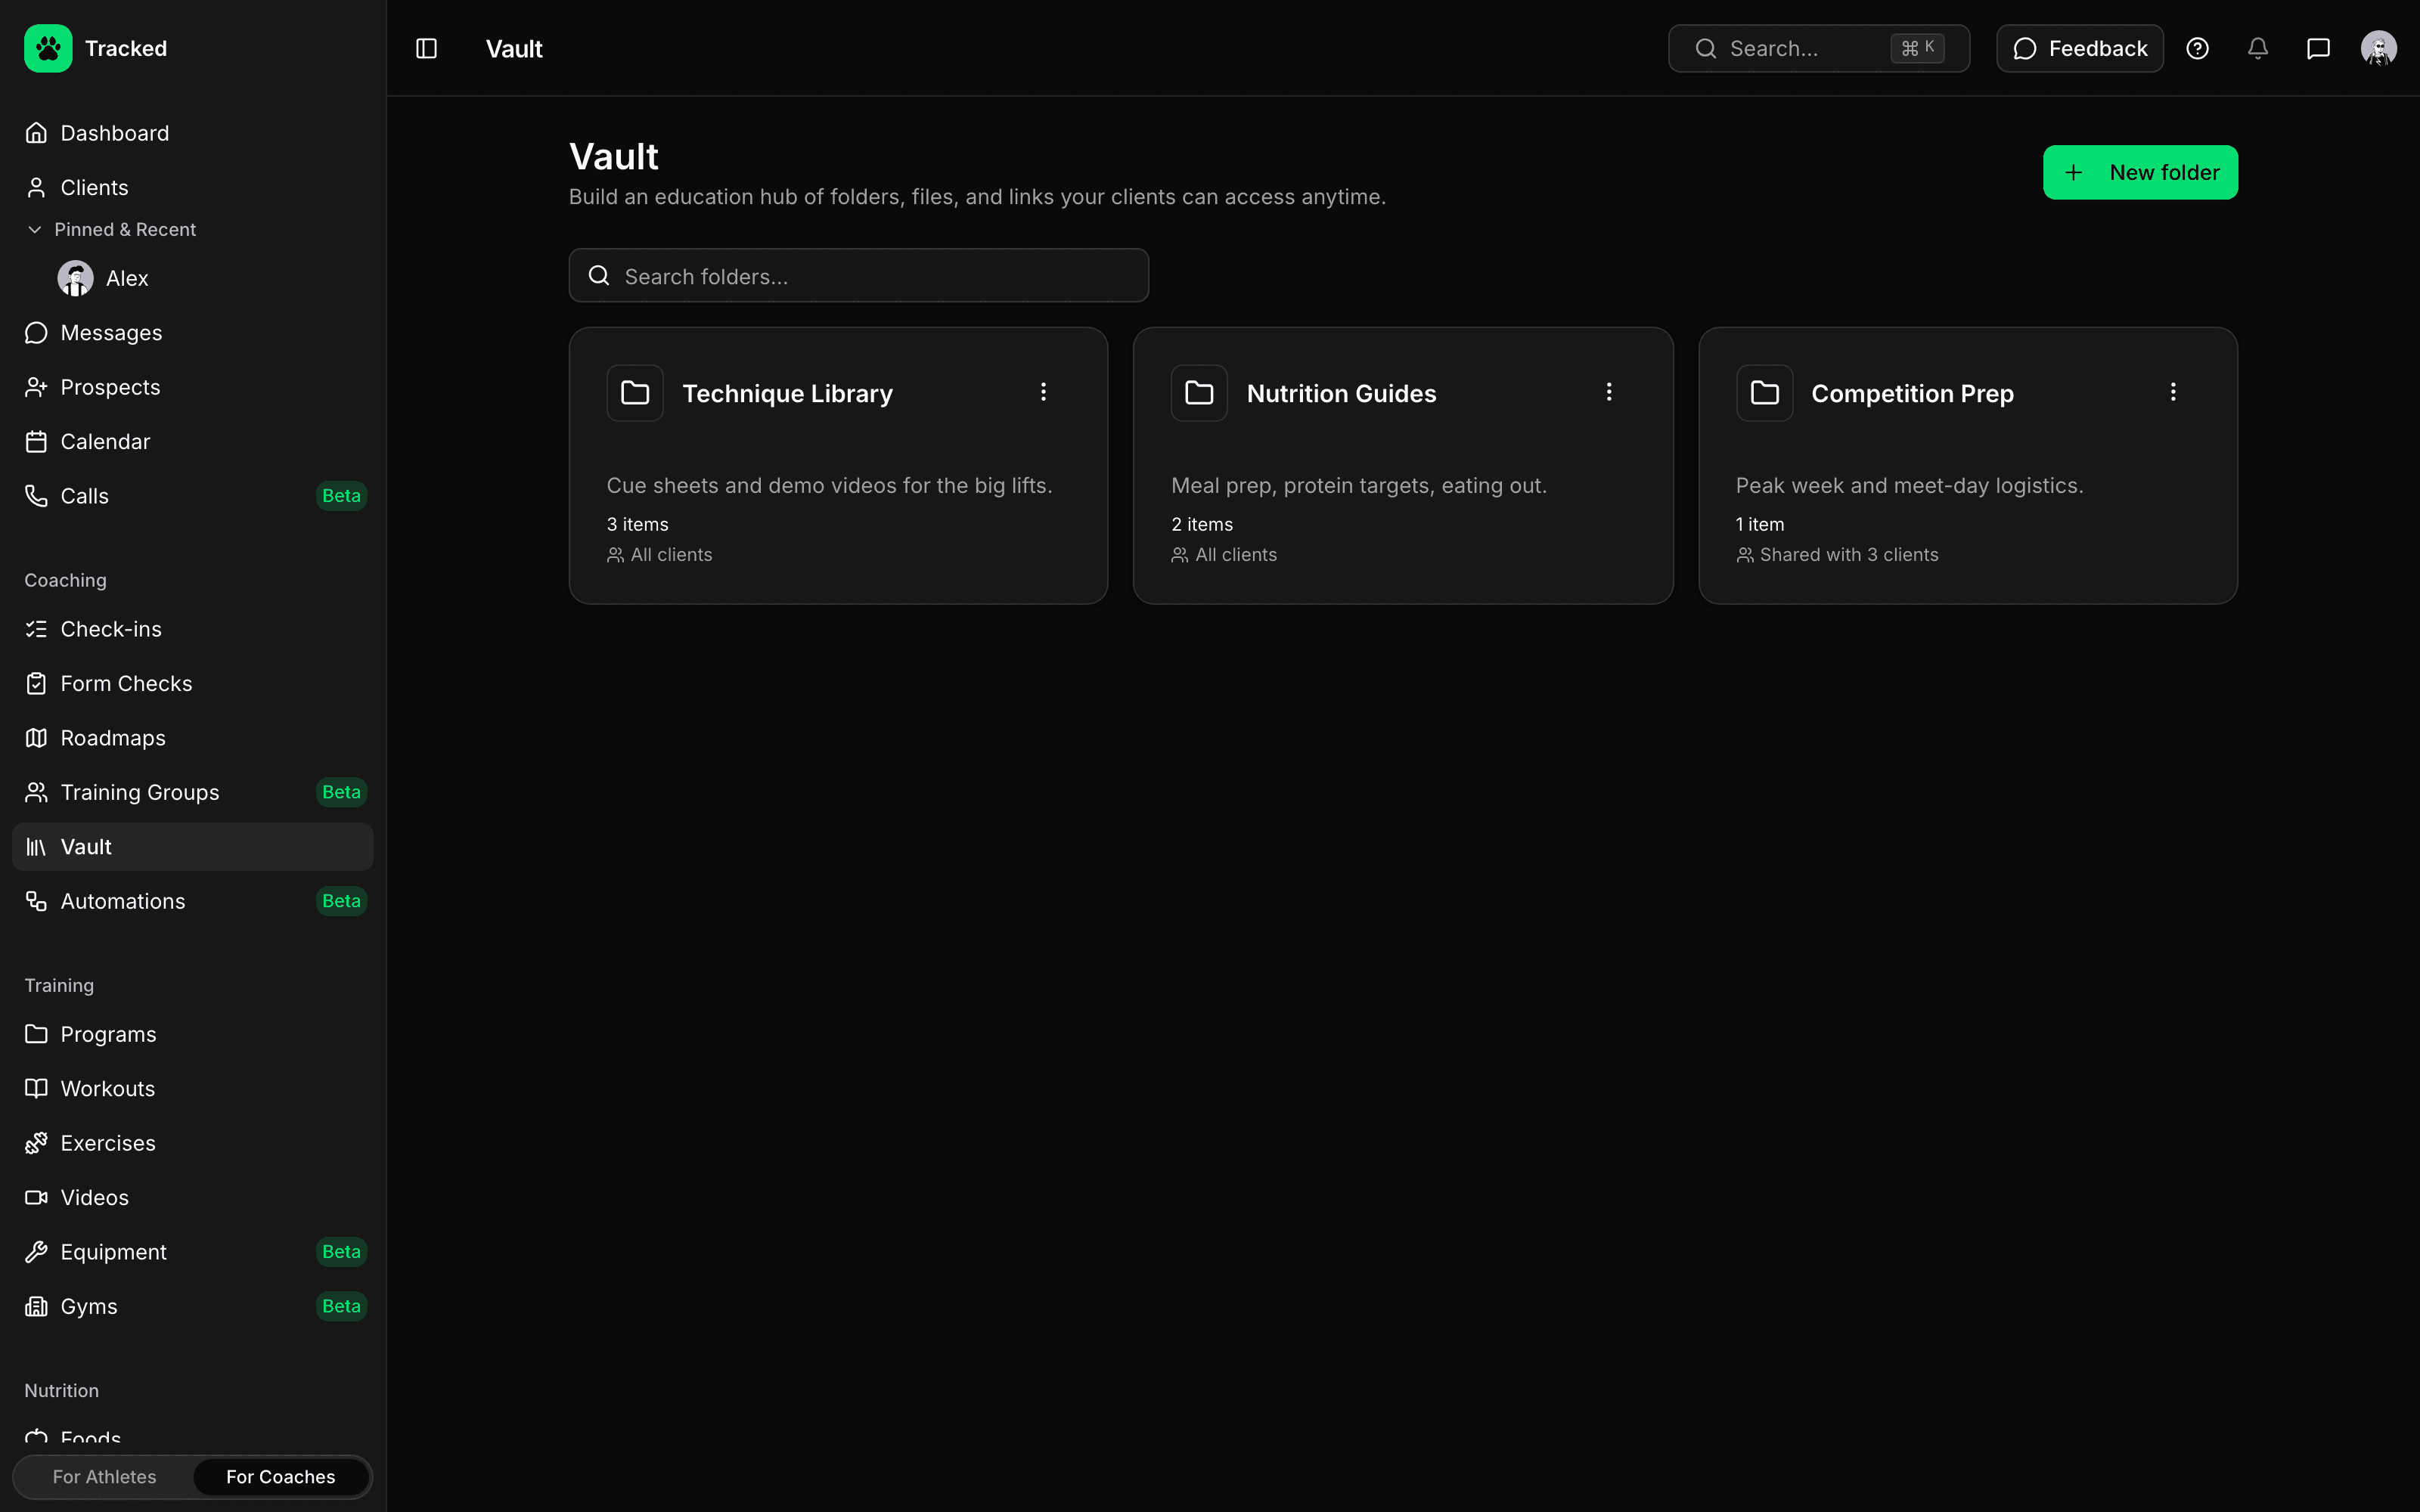Open Technique Library options menu
Viewport: 2420px width, 1512px height.
coord(1043,392)
